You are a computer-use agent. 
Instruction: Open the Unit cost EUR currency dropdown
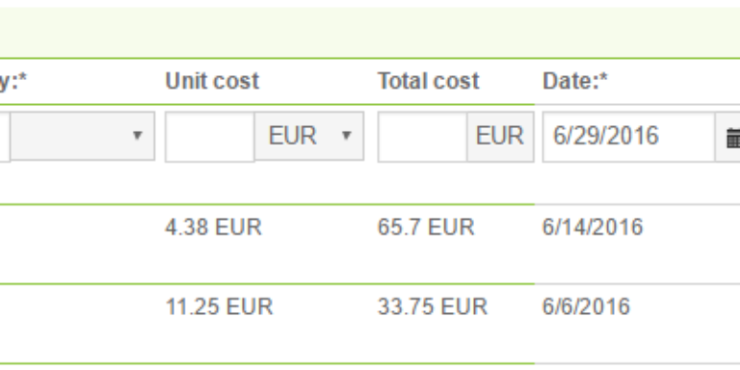tap(309, 137)
